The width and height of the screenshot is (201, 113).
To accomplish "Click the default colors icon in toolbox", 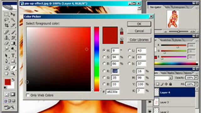I will [5, 88].
